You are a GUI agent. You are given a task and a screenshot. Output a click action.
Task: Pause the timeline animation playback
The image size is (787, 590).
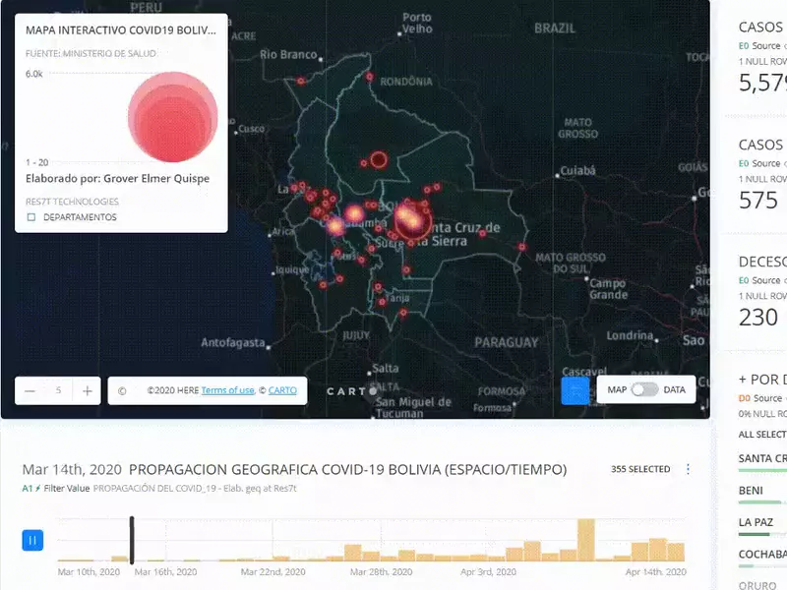32,540
